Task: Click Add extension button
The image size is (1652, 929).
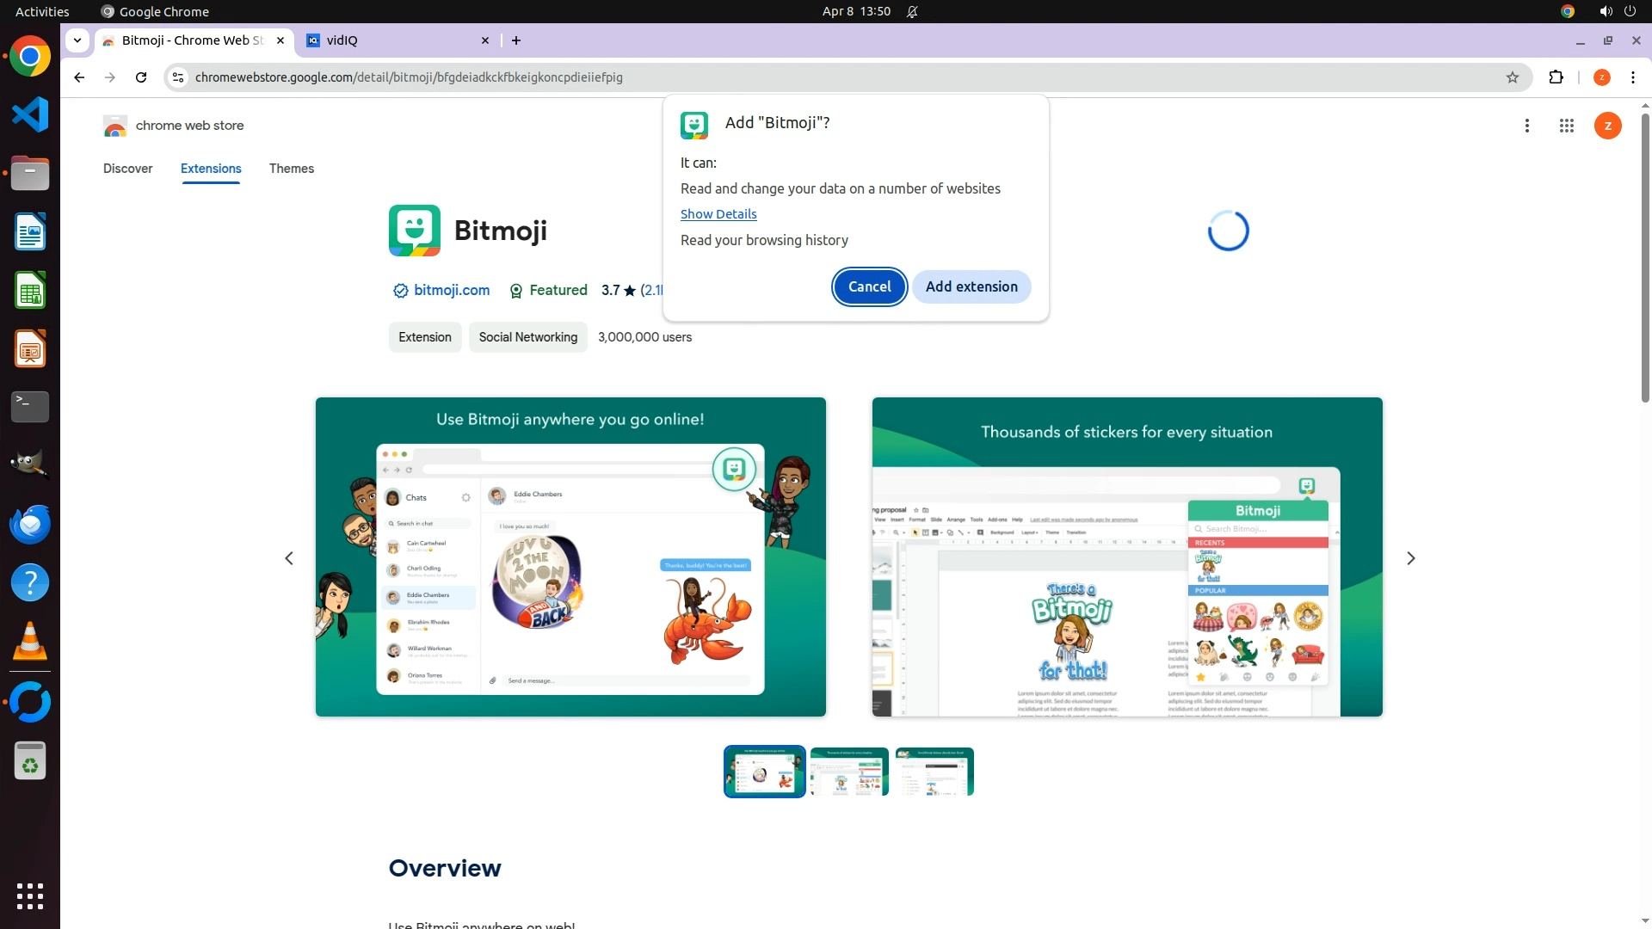Action: tap(971, 286)
